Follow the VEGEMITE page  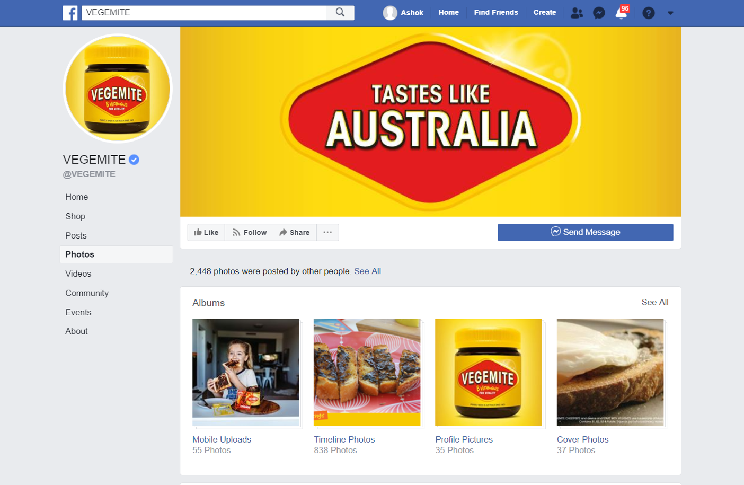249,232
